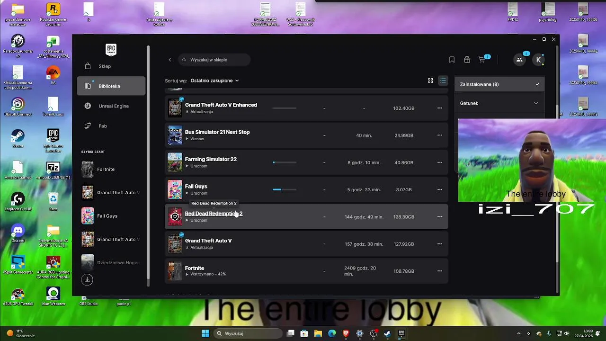Image resolution: width=606 pixels, height=341 pixels.
Task: Open Dziedzictwo Hogwartu in quick launch
Action: click(x=111, y=262)
